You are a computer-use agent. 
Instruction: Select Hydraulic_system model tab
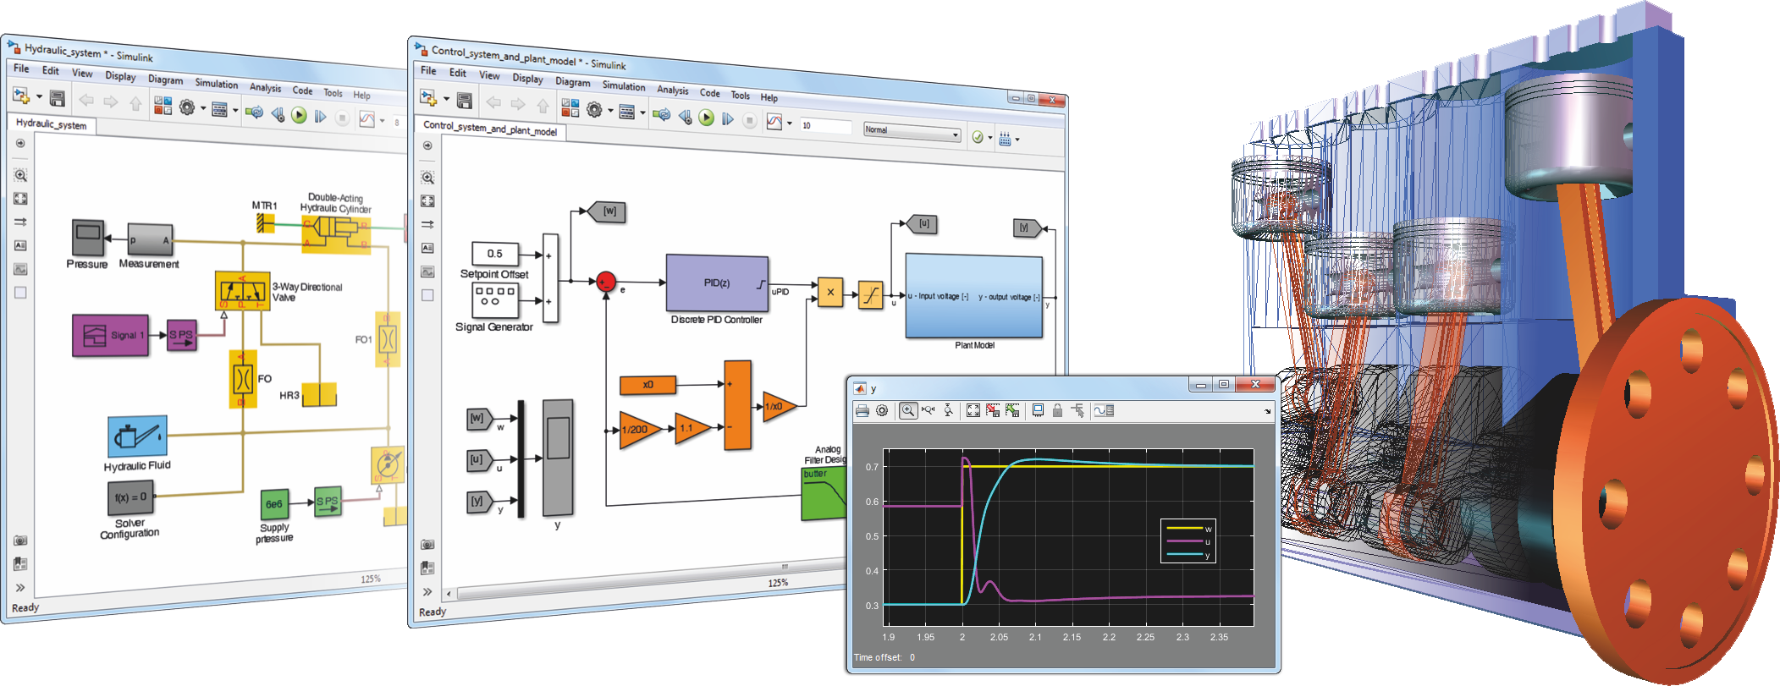coord(52,123)
